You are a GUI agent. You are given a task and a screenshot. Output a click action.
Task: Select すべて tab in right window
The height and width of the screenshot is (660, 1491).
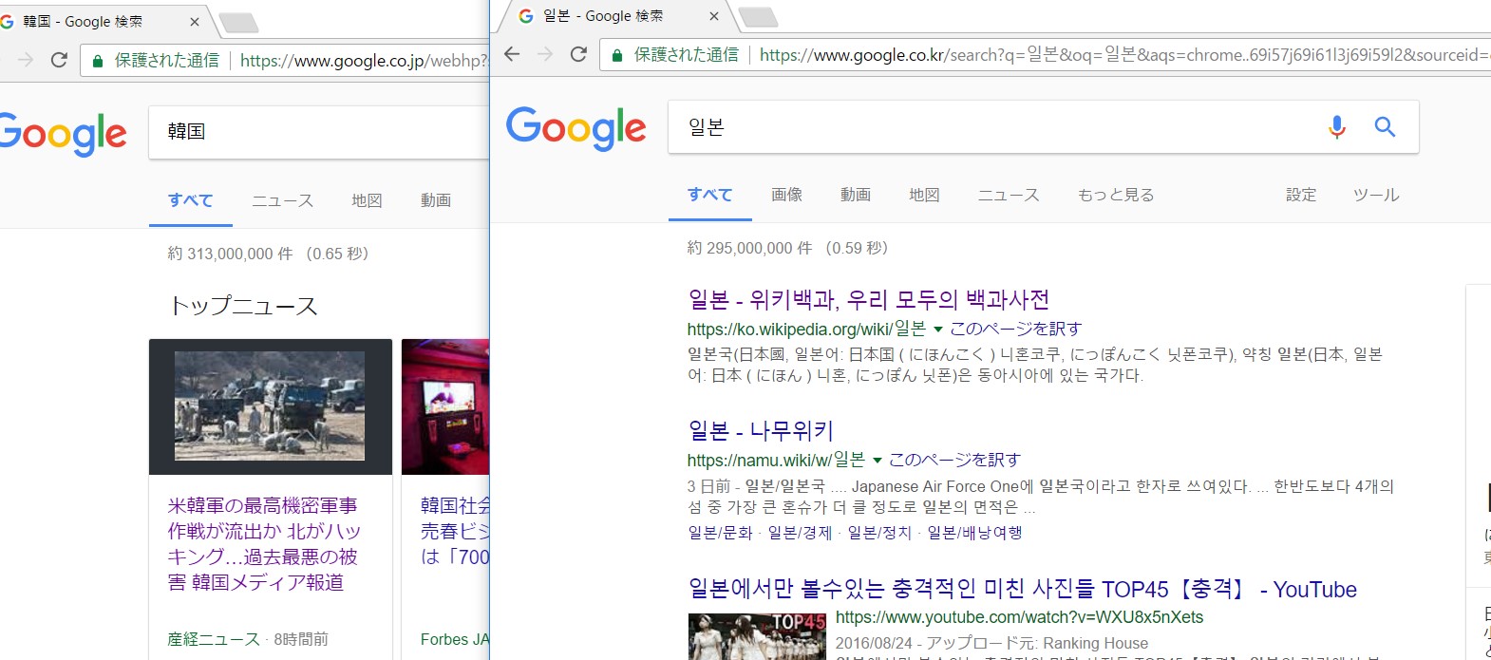pyautogui.click(x=710, y=195)
